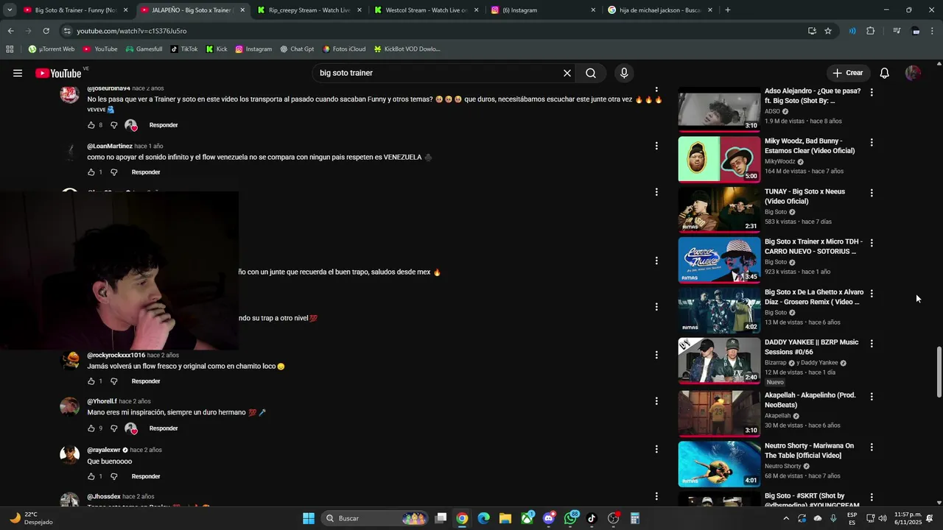
Task: Dislike the @rayalexwr comment
Action: 113,476
